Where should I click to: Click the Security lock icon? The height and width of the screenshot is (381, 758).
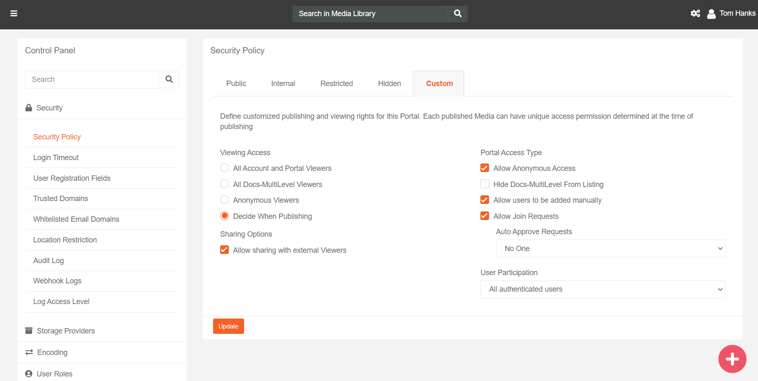(29, 108)
